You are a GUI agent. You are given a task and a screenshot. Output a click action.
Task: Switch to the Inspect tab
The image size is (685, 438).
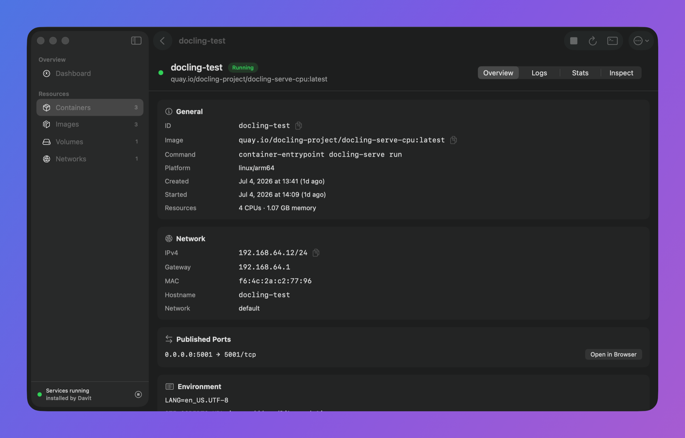[621, 73]
